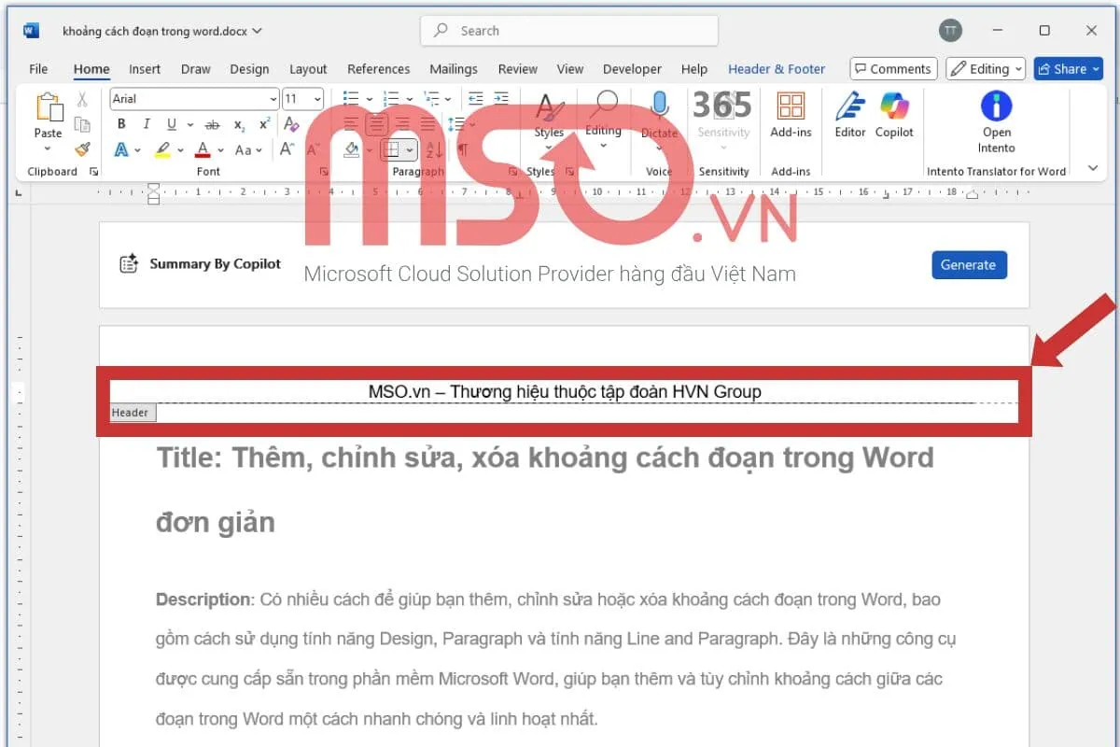
Task: Open the Layout ribbon tab
Action: 308,69
